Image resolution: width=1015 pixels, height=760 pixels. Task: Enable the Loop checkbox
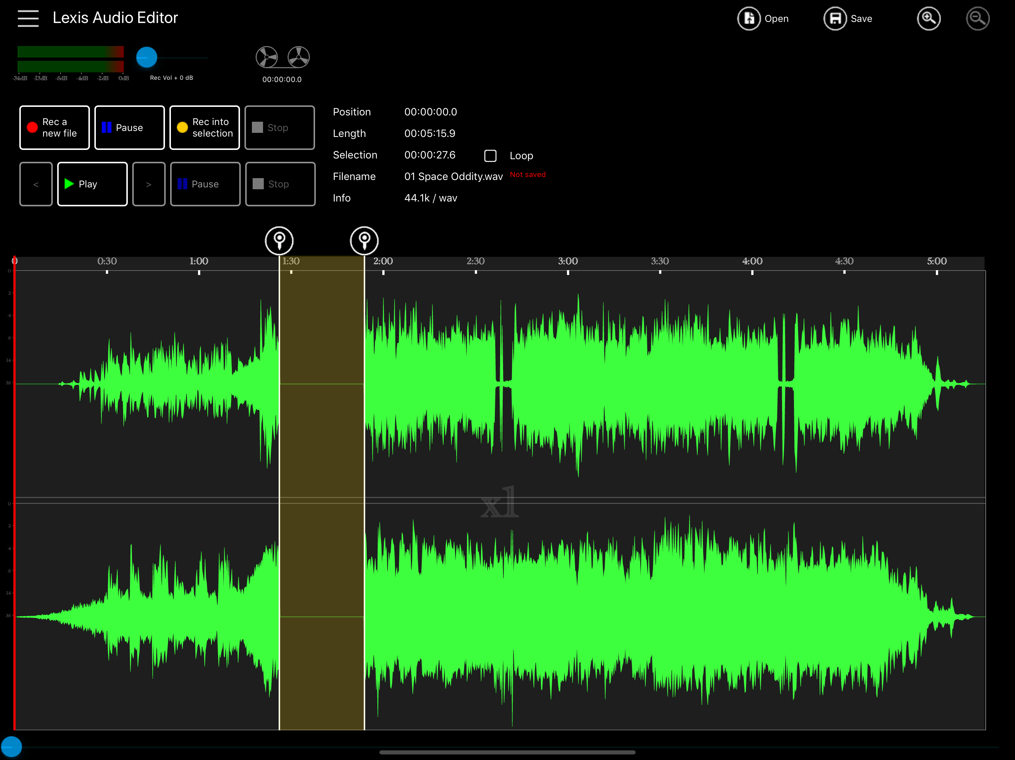[490, 156]
